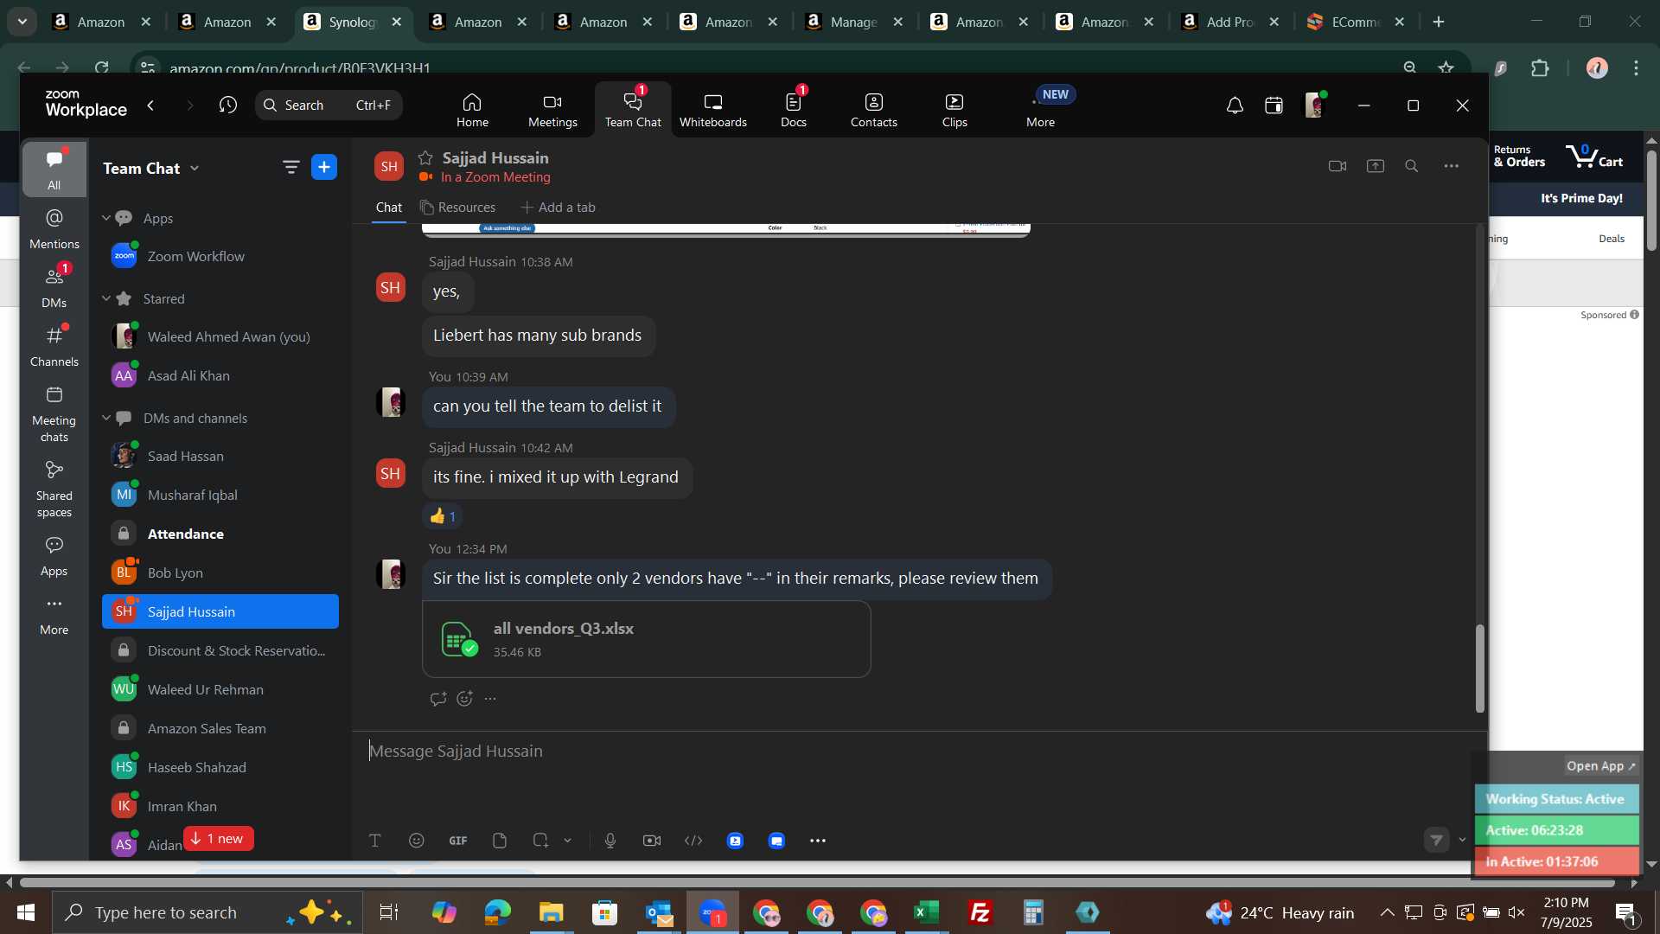Screen dimensions: 1660x934
Task: Open Shared spaces in sidebar
Action: tap(54, 489)
